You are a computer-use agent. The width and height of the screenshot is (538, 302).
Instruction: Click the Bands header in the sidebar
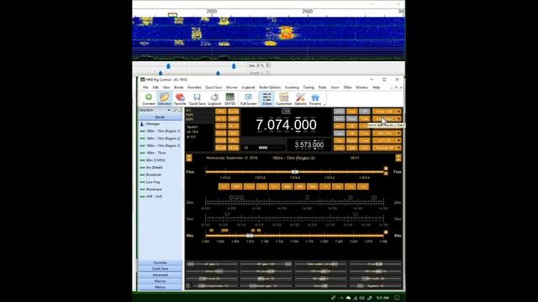(x=160, y=117)
